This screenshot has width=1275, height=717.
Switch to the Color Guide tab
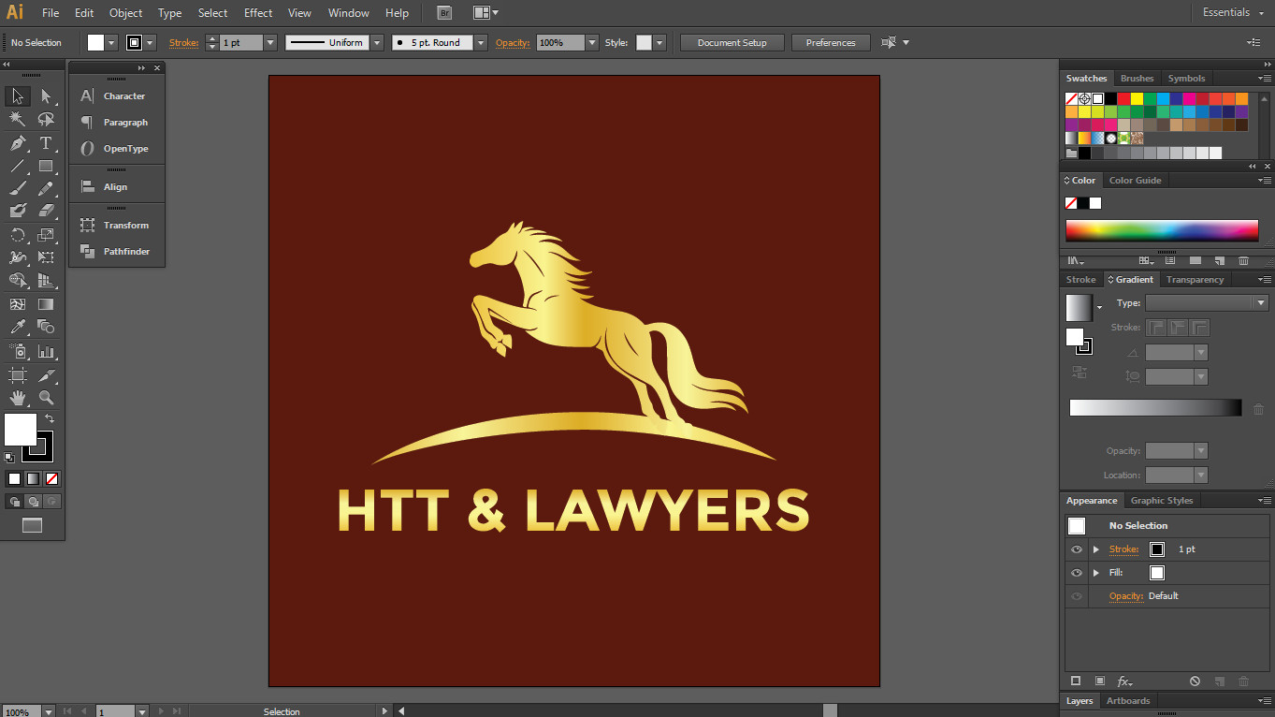tap(1135, 181)
